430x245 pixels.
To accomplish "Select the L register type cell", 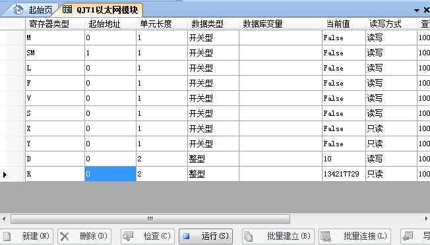I will pyautogui.click(x=55, y=68).
